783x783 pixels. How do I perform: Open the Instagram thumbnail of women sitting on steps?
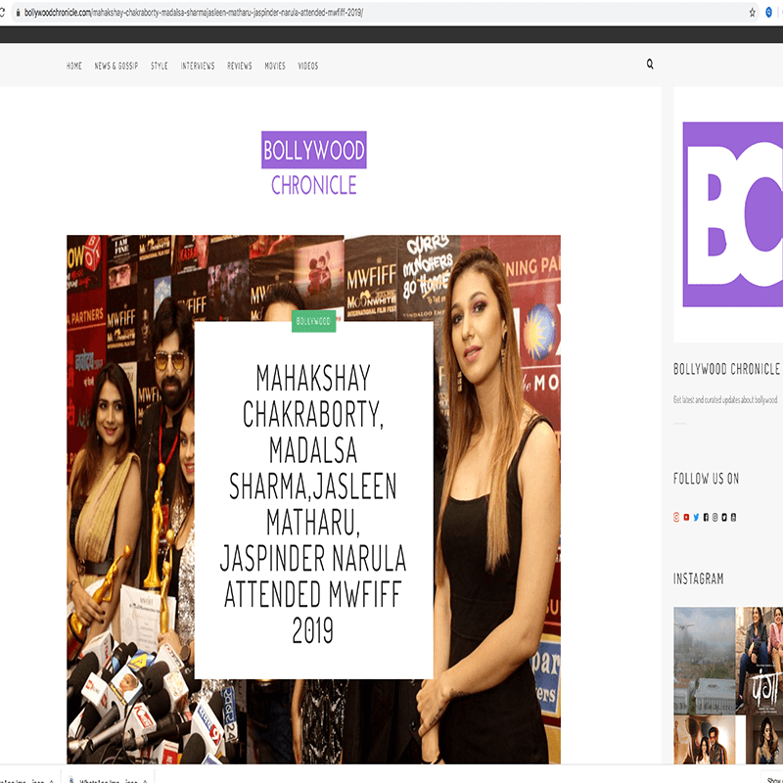(760, 661)
